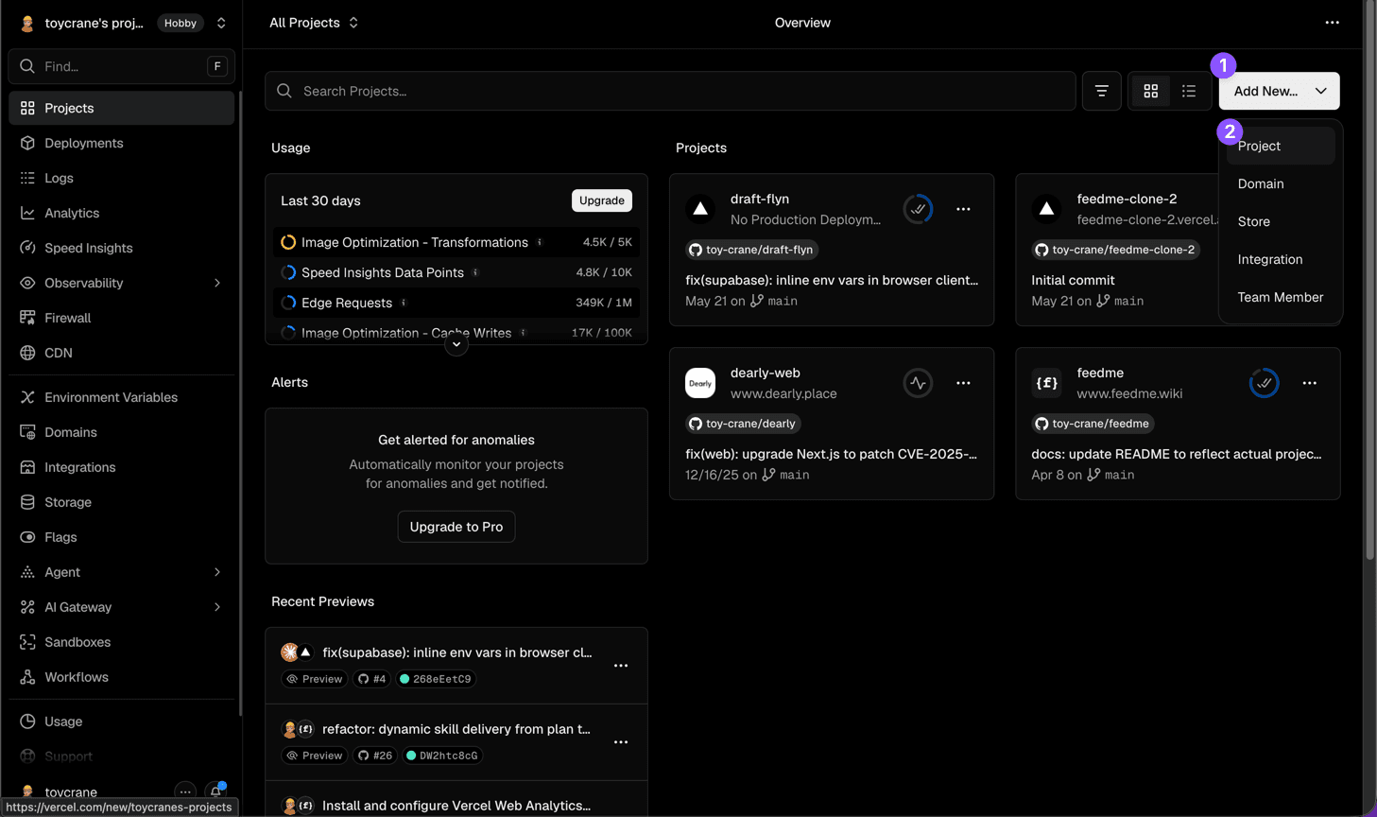Click the DW2htc8cG commit badge
The height and width of the screenshot is (817, 1377).
tap(442, 756)
